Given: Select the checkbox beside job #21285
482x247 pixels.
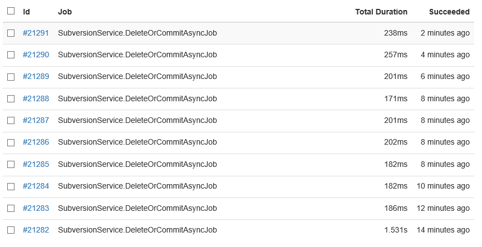Looking at the screenshot, I should click(11, 164).
